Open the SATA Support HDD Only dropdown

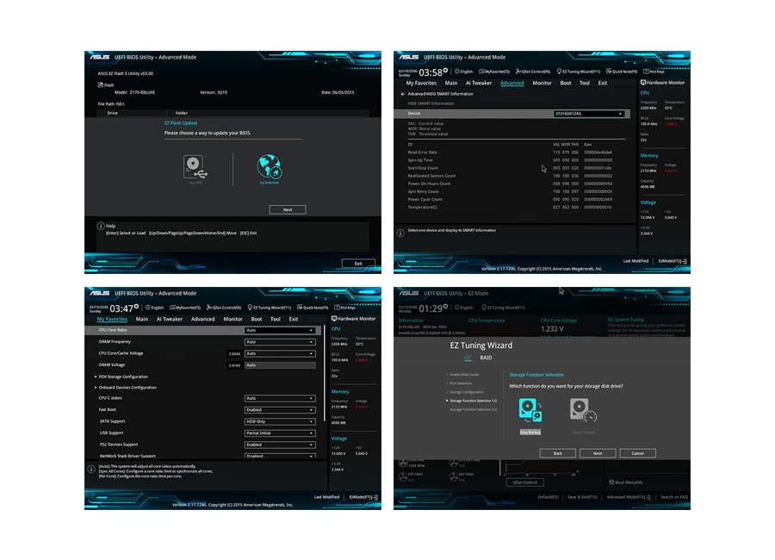coord(280,421)
